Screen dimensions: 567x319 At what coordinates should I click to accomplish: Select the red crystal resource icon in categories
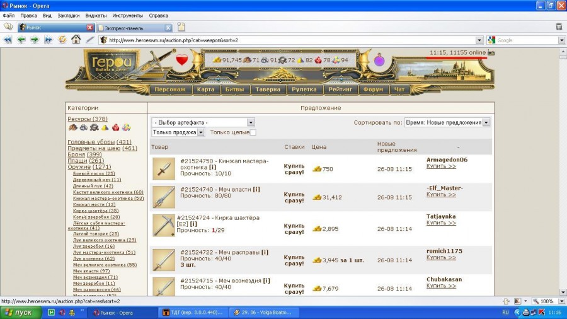tap(115, 127)
